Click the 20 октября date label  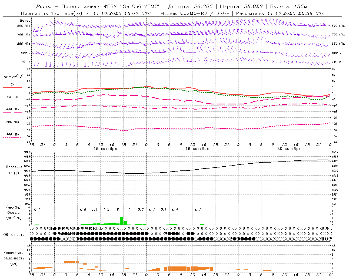pos(289,149)
